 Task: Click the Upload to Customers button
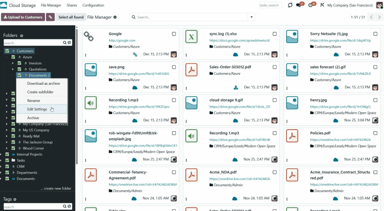pos(23,17)
